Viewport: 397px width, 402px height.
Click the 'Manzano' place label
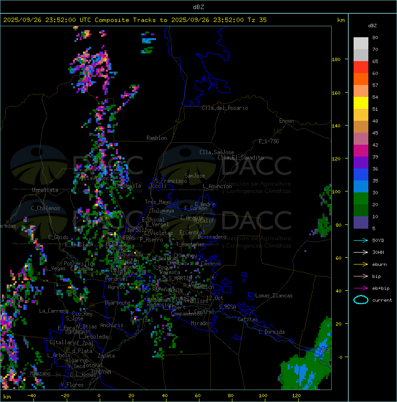pyautogui.click(x=40, y=373)
